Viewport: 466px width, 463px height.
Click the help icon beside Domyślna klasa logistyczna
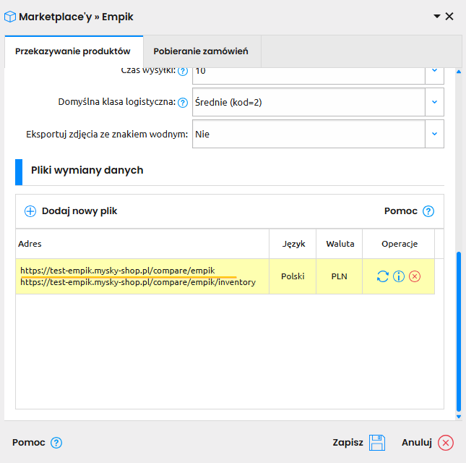(x=183, y=103)
